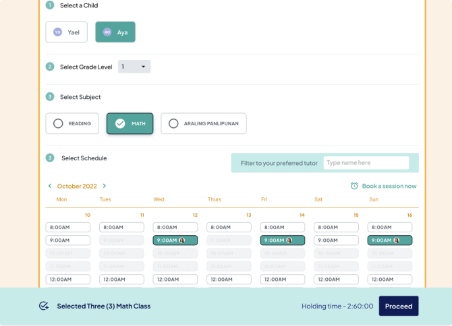452x326 pixels.
Task: Choose Saturday 9:00AM time slot
Action: (336, 240)
